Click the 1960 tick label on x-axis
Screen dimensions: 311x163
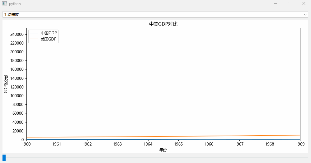point(26,144)
